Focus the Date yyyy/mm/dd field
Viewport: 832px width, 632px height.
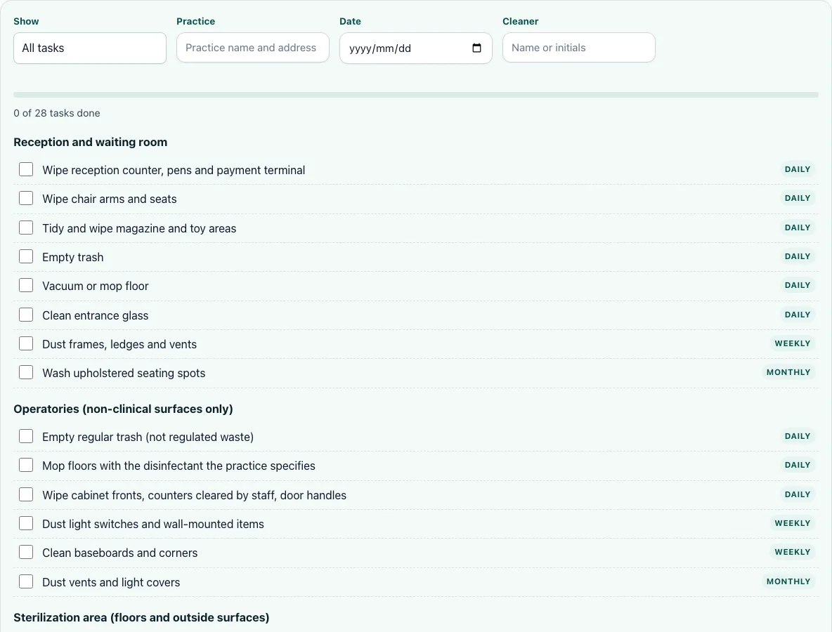tap(415, 48)
